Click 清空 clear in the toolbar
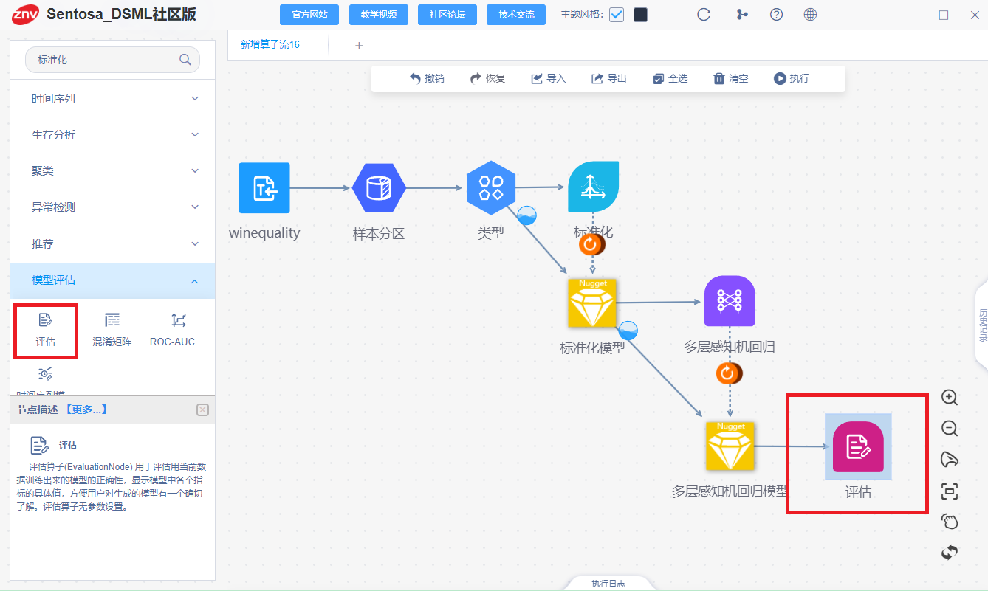The width and height of the screenshot is (988, 591). tap(731, 78)
